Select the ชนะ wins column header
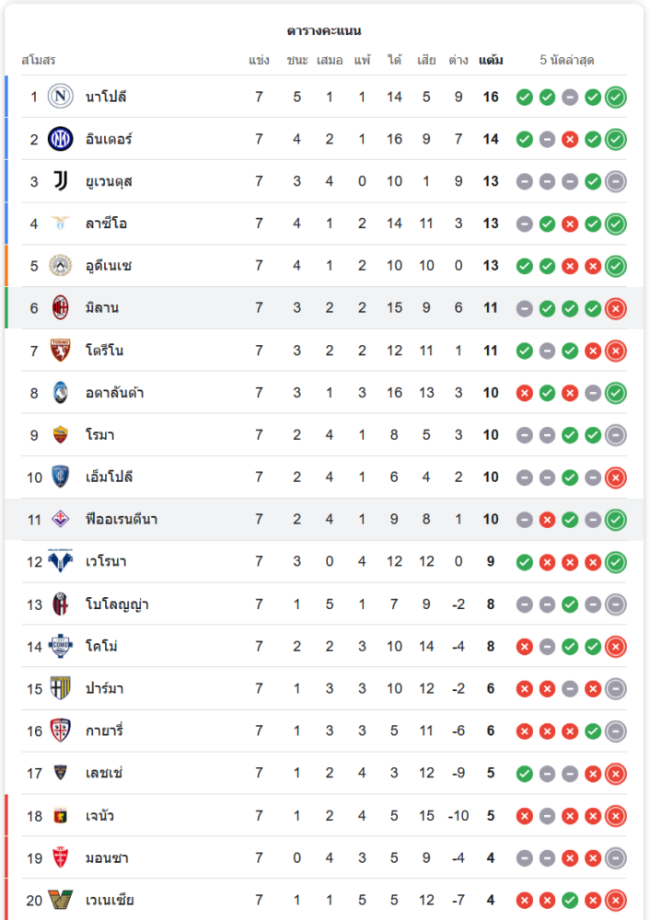This screenshot has width=650, height=920. pos(296,61)
